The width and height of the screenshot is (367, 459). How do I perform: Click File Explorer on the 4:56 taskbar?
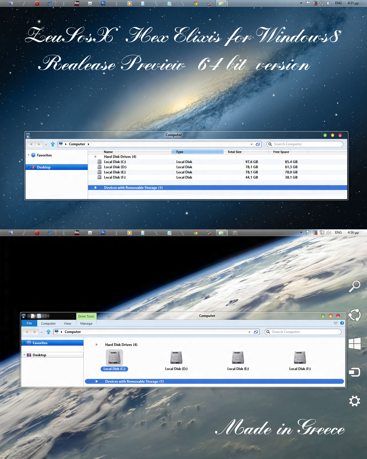221,233
